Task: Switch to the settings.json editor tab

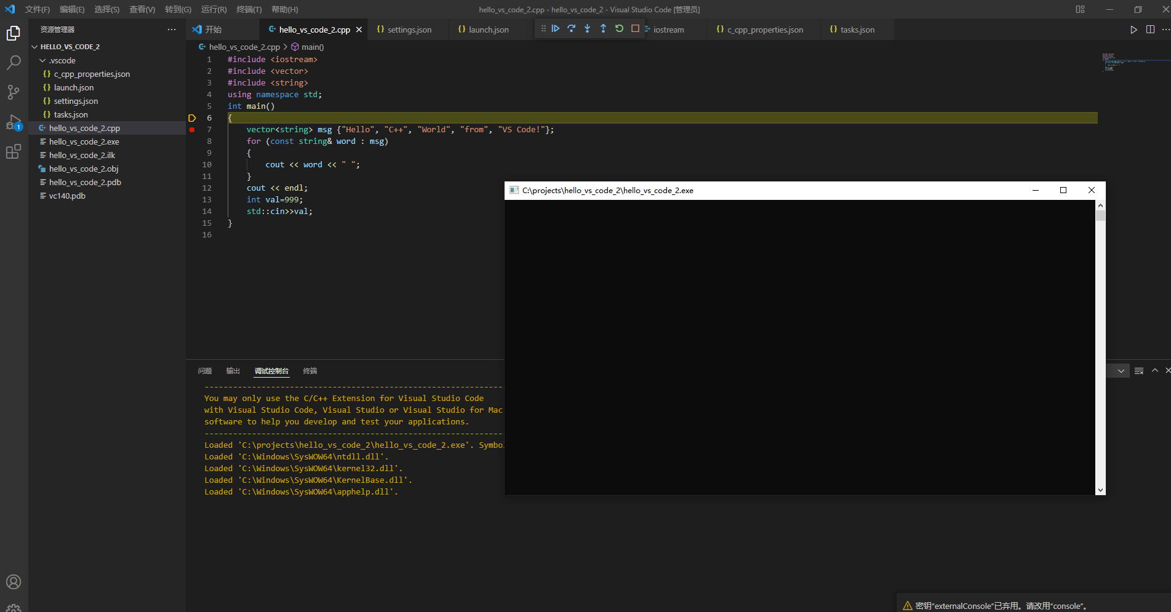Action: (x=409, y=30)
